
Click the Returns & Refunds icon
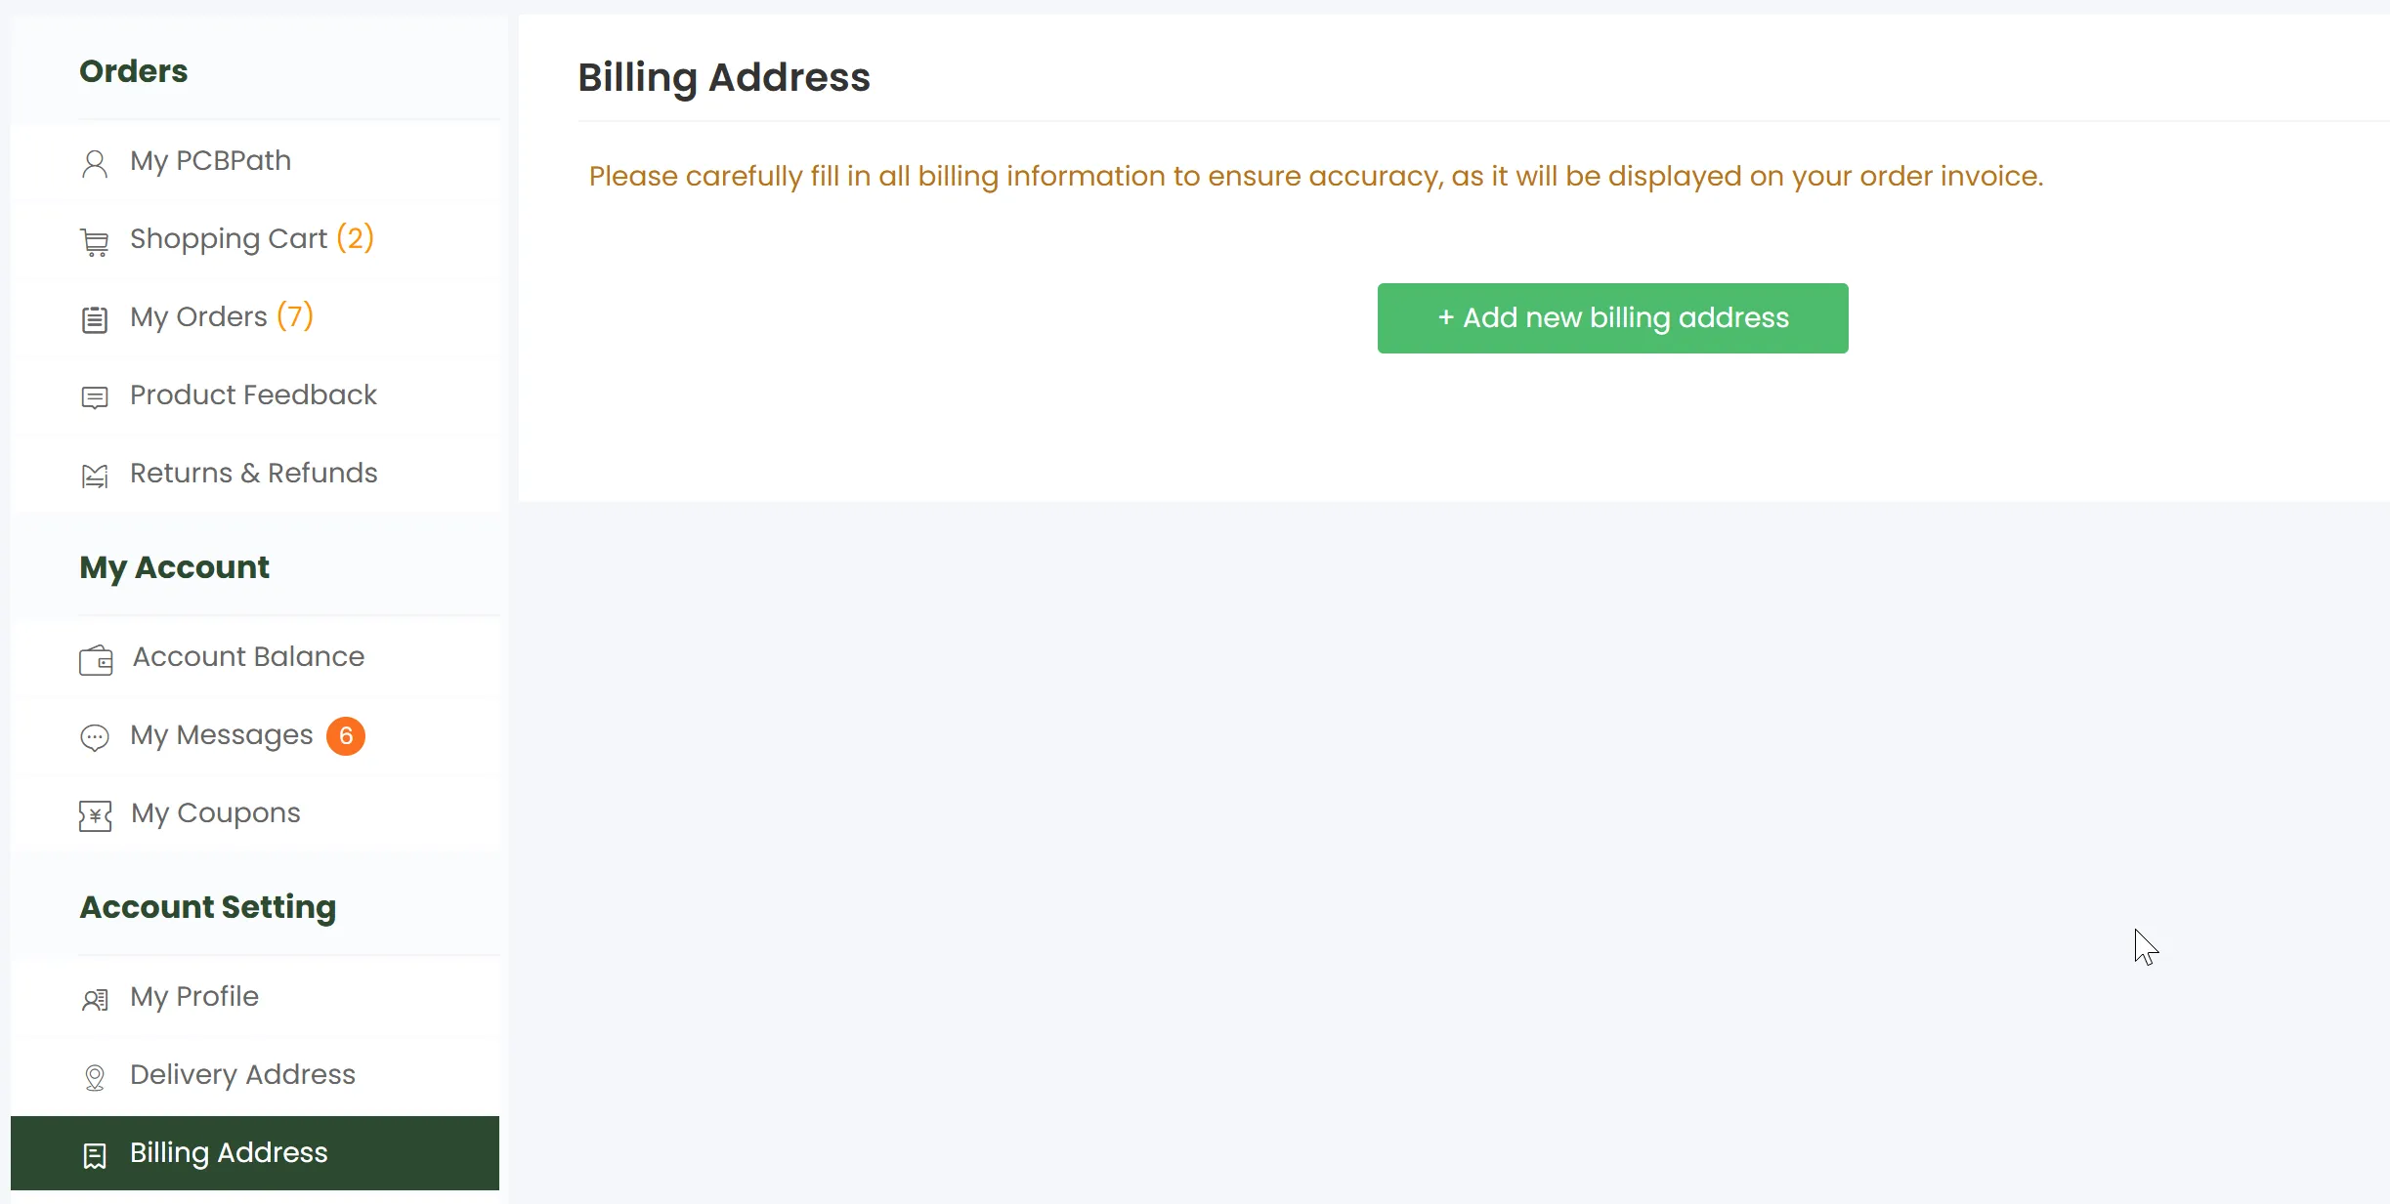[x=95, y=476]
